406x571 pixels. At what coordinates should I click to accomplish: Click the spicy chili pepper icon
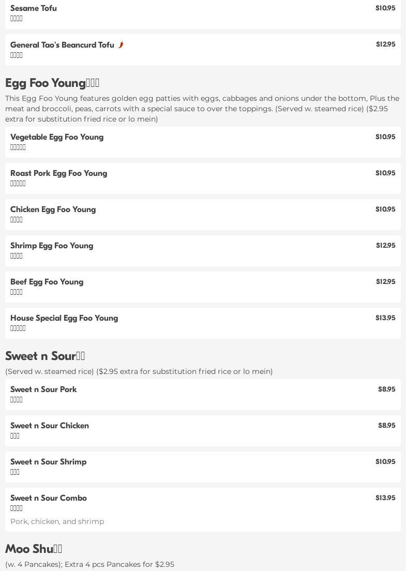tap(121, 45)
